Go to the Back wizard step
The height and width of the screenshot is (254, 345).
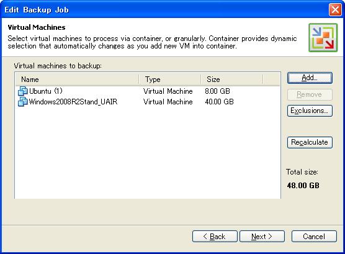pyautogui.click(x=215, y=237)
